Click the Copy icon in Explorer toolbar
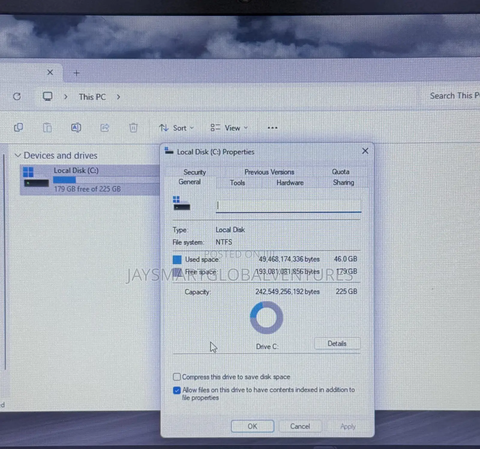 [19, 127]
